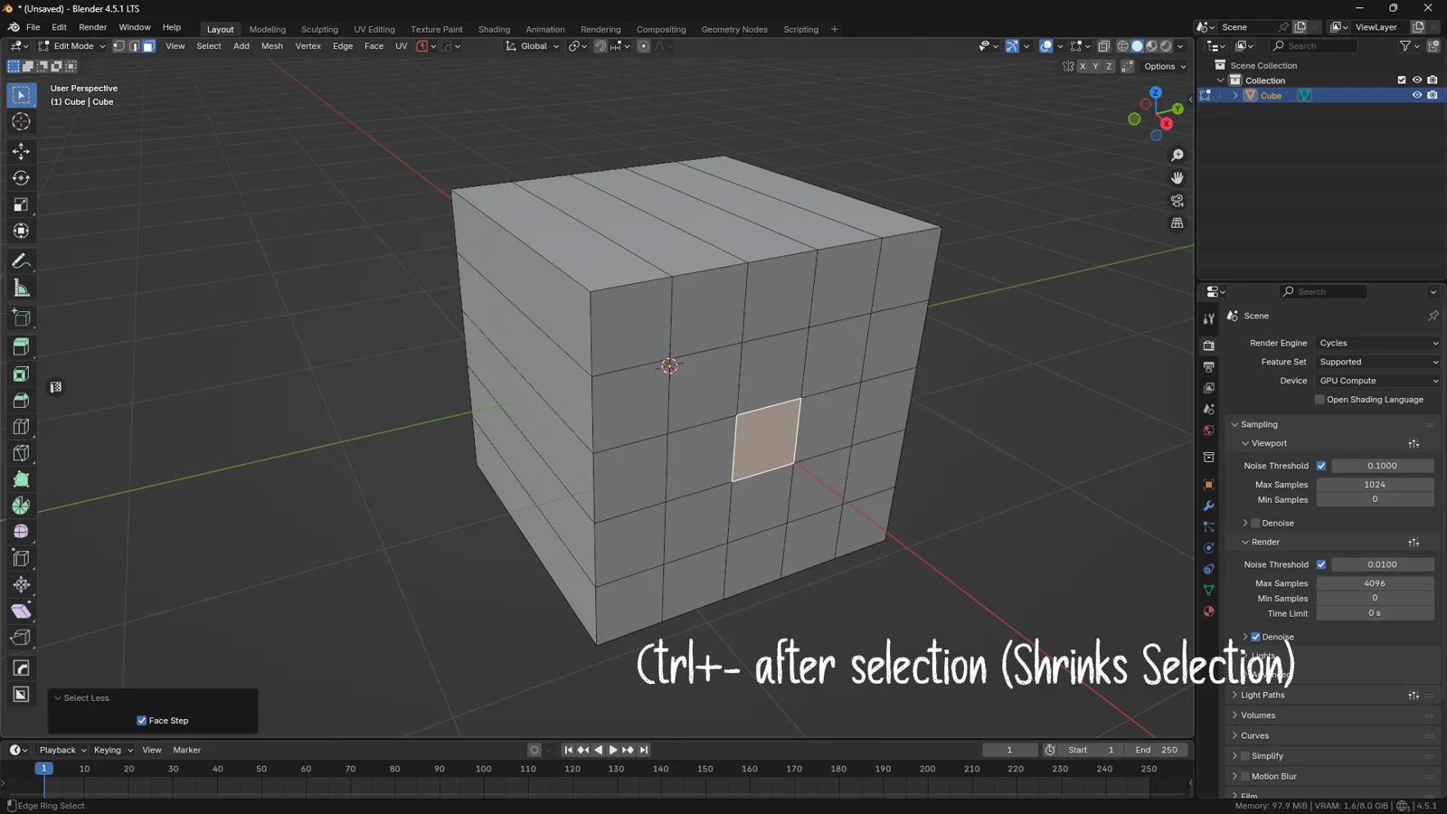Switch to the Sculpting workspace tab
The image size is (1447, 814).
319,29
